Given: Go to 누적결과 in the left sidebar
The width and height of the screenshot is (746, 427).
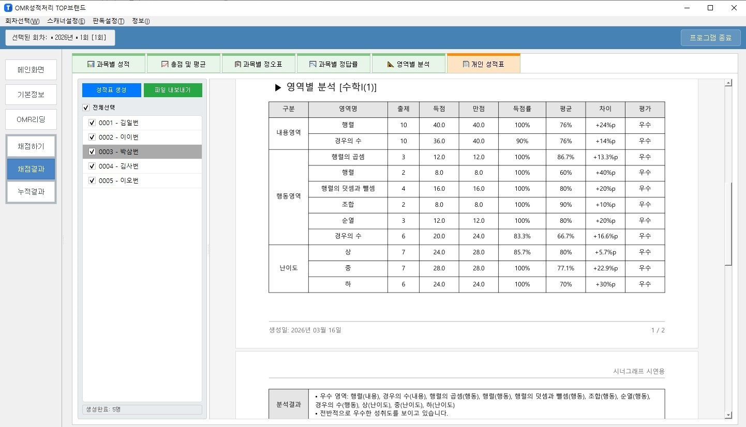Looking at the screenshot, I should coord(31,192).
